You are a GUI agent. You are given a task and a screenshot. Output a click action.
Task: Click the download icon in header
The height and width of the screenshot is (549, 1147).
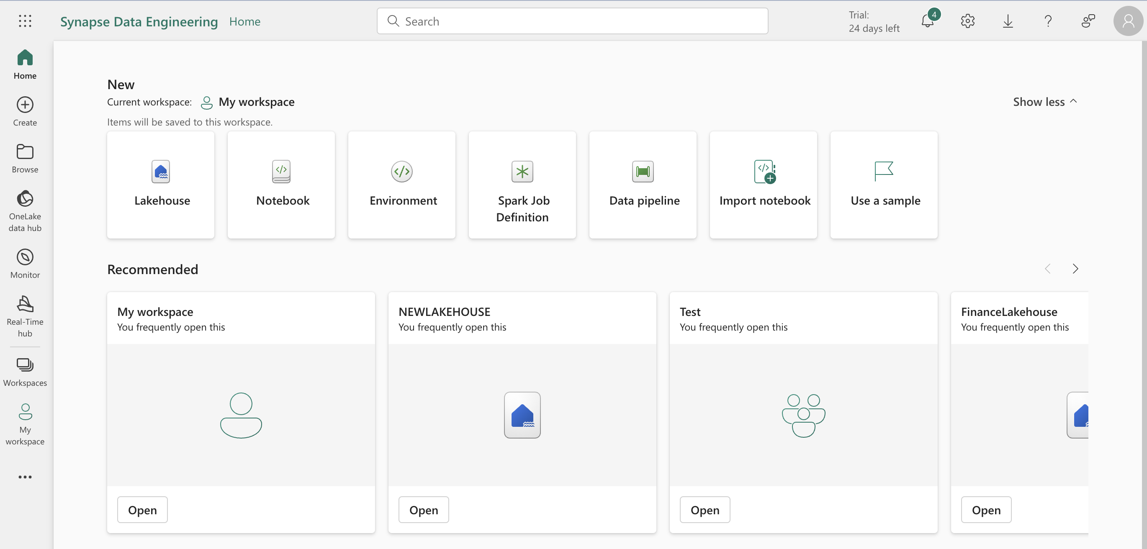1008,21
